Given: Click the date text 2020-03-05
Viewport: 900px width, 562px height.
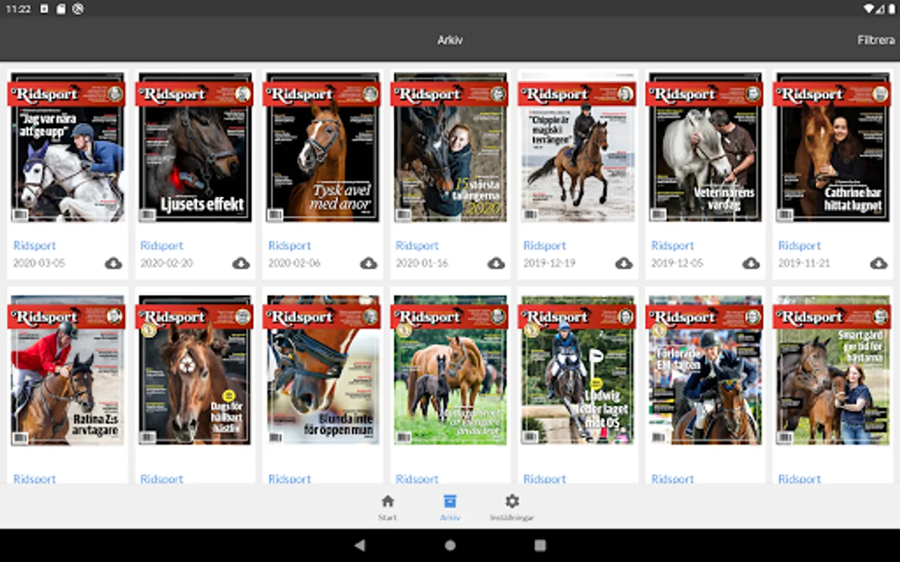Looking at the screenshot, I should tap(39, 264).
